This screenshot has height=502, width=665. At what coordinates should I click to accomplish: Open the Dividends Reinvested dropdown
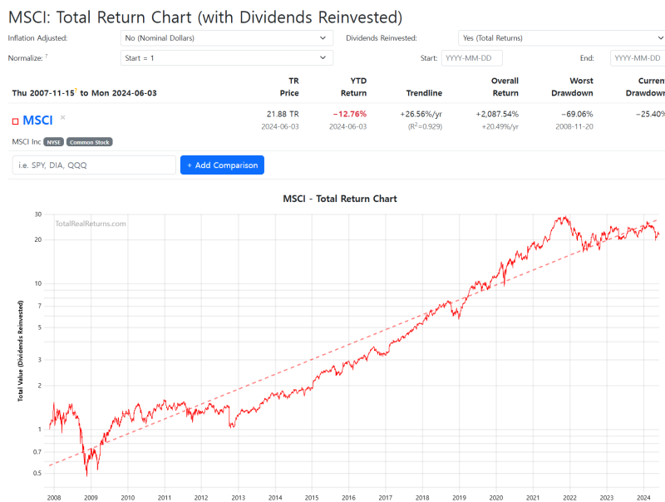(562, 38)
